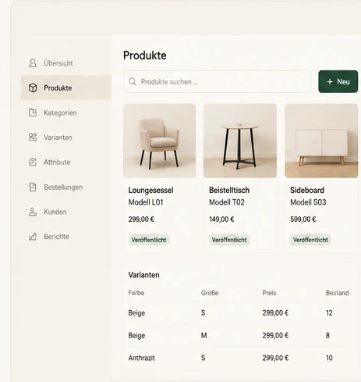This screenshot has width=361, height=382.
Task: Click the Loungesessel product title
Action: 150,191
